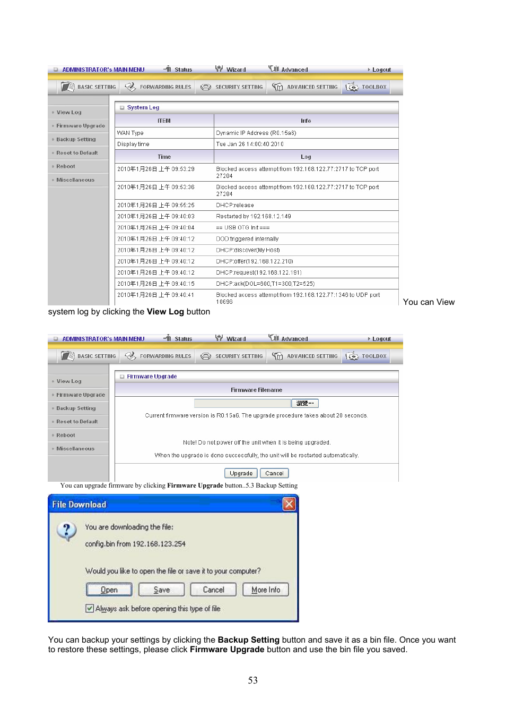
Task: Open Backup Setting in System Log sidebar
Action: coord(76,140)
